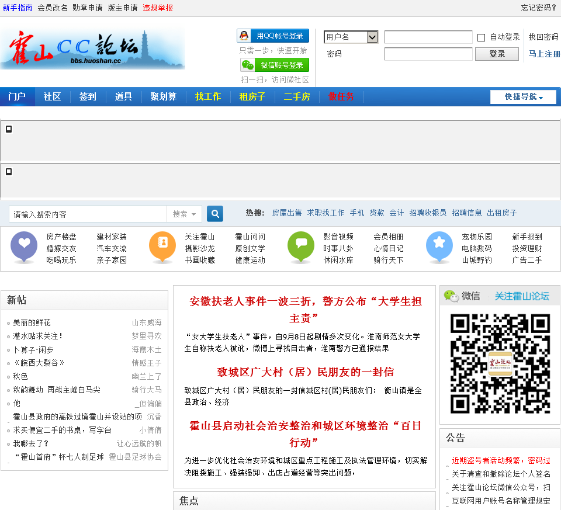Open post 秋韵舞动 再战主峰白马尖
Screen dimensions: 561x510
coord(57,390)
